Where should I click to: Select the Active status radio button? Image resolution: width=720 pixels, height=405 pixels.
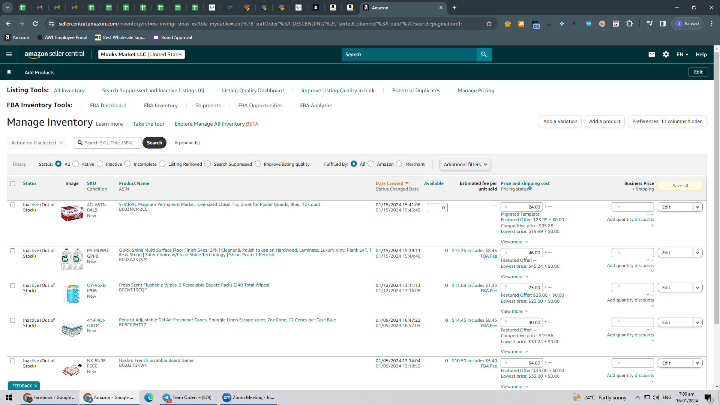pos(76,164)
